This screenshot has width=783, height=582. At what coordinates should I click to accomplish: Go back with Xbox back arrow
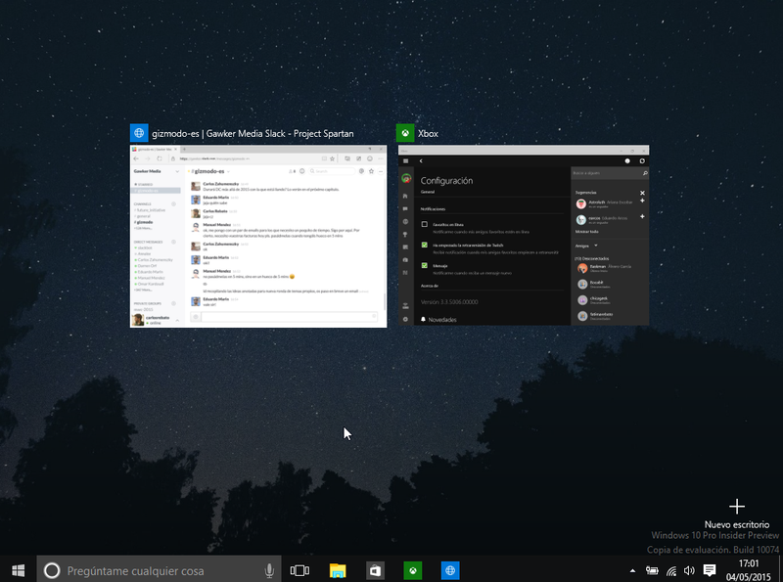coord(422,160)
